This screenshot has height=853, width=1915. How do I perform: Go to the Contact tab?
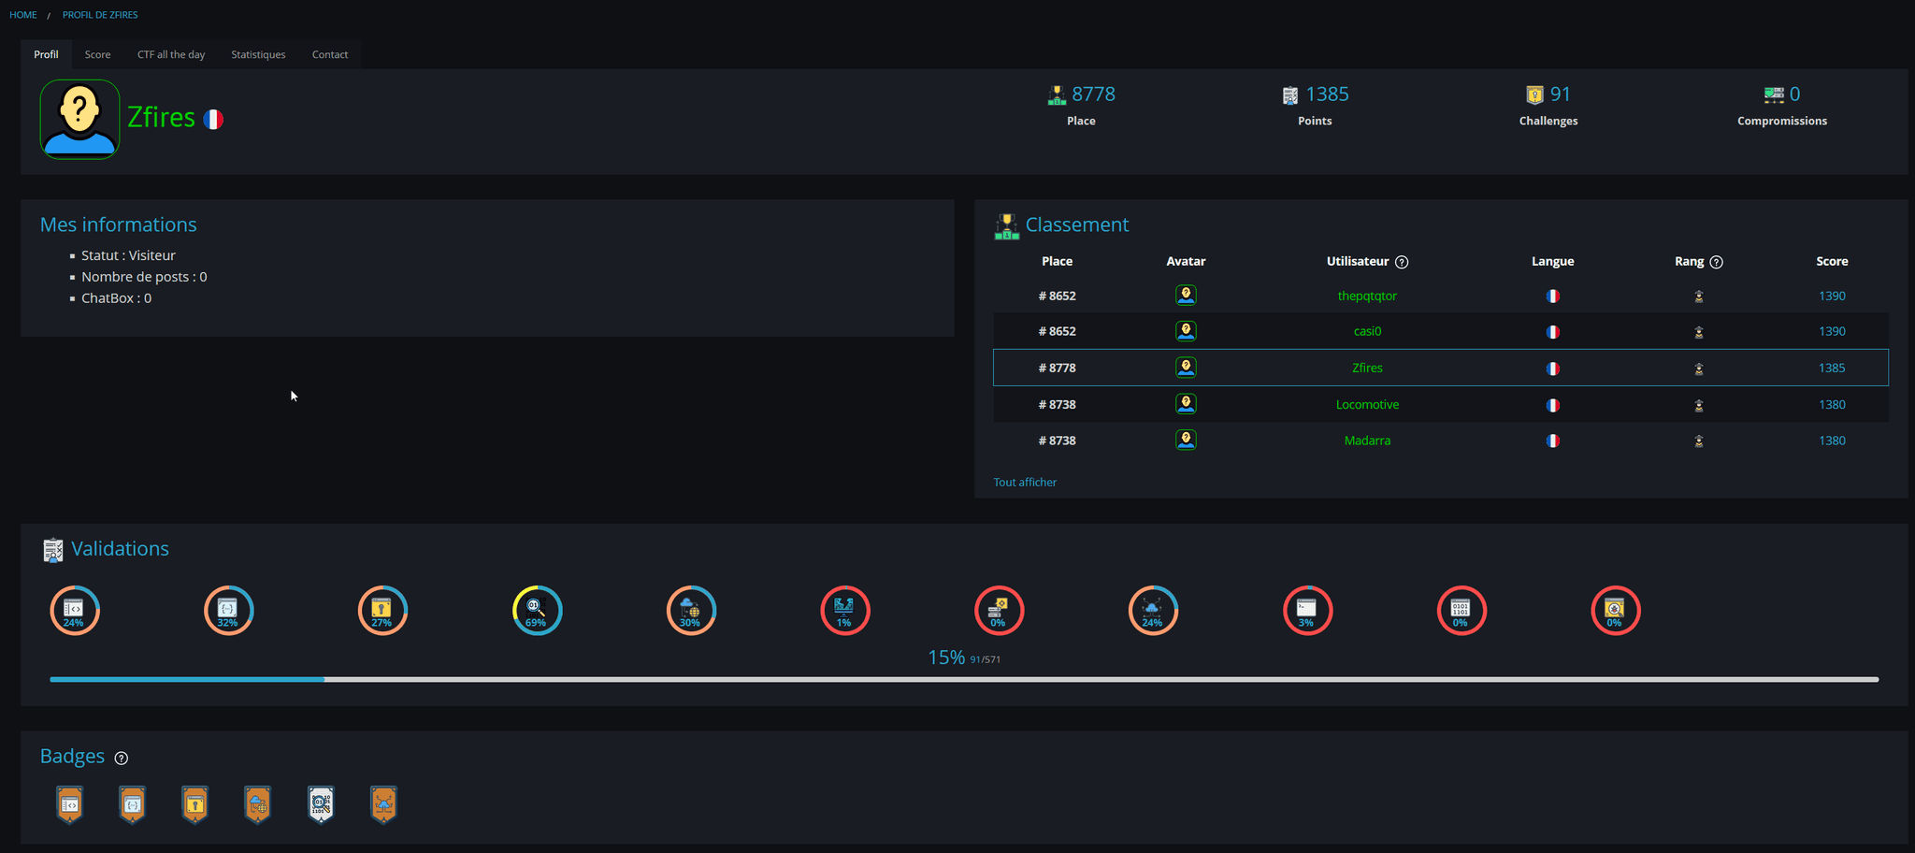tap(330, 54)
